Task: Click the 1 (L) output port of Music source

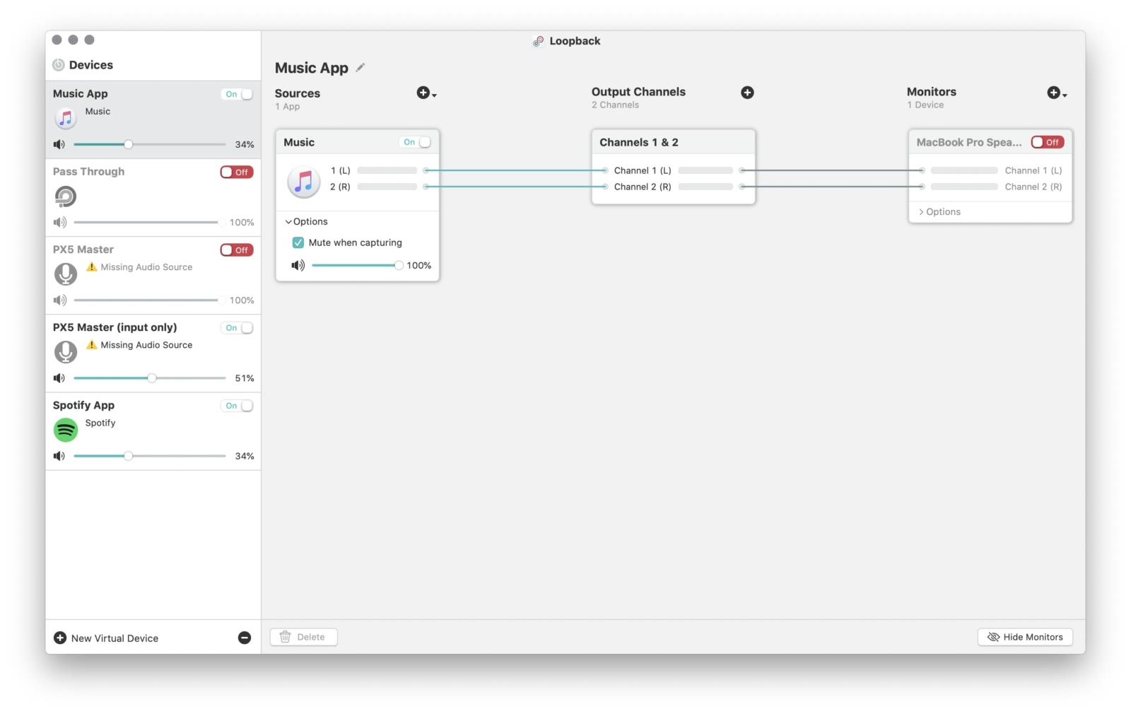Action: coord(426,170)
